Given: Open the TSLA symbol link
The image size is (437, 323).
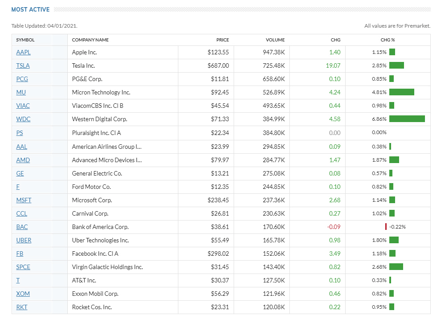Looking at the screenshot, I should point(23,66).
